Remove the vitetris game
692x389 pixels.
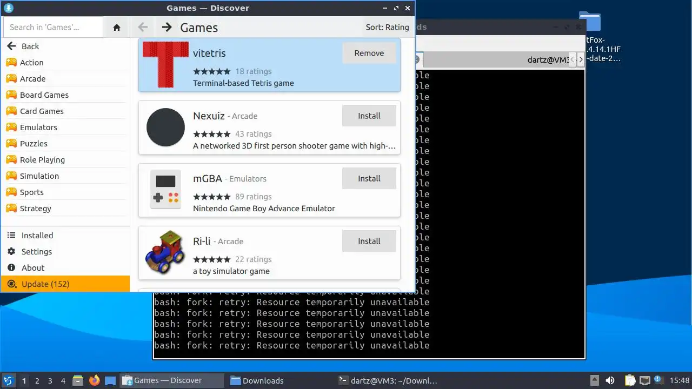tap(369, 53)
